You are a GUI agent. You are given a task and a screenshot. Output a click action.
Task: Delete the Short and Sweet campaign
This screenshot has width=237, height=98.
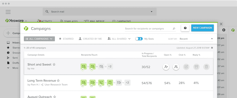(206, 67)
